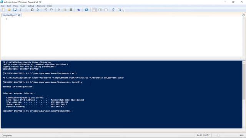
Task: Click the Link-local IPv6 Address line
Action: point(45,100)
